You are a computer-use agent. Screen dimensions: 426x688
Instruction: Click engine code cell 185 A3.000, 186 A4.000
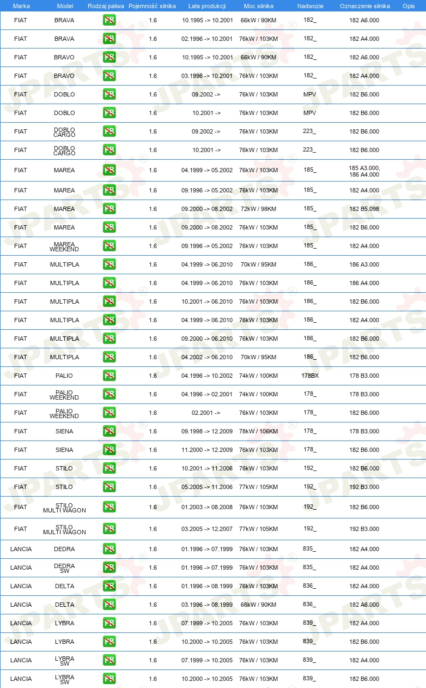(364, 171)
